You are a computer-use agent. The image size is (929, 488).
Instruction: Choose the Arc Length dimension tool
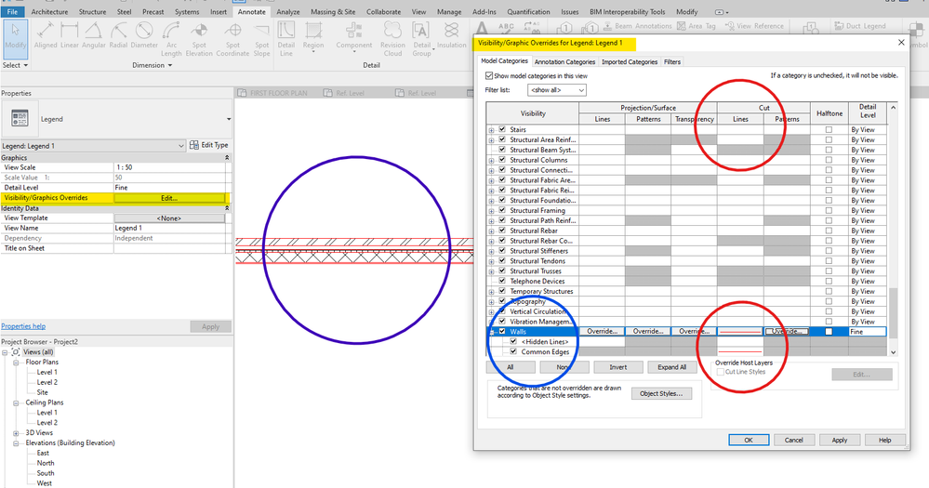pos(171,39)
